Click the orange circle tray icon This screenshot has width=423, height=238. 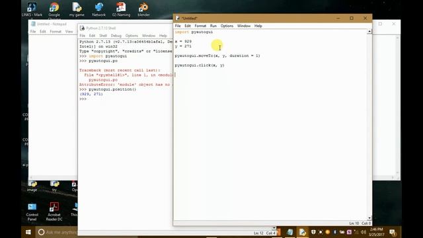(x=328, y=232)
